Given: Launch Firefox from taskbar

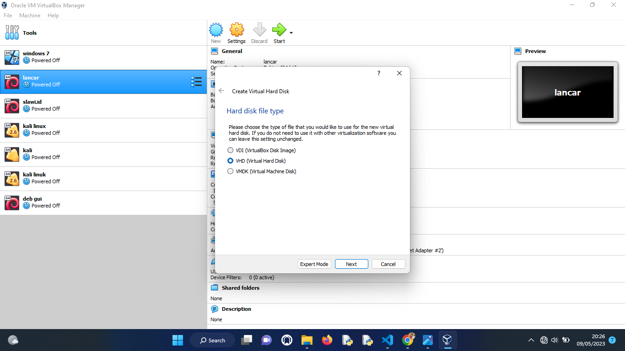Looking at the screenshot, I should [x=327, y=340].
